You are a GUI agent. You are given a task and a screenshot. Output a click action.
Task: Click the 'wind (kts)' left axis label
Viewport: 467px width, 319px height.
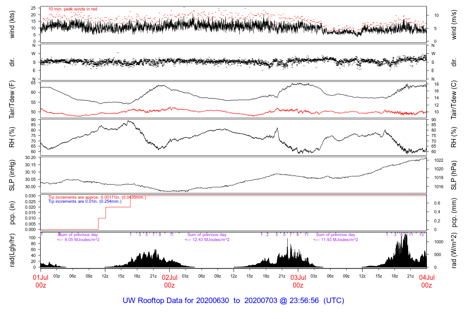pos(12,25)
